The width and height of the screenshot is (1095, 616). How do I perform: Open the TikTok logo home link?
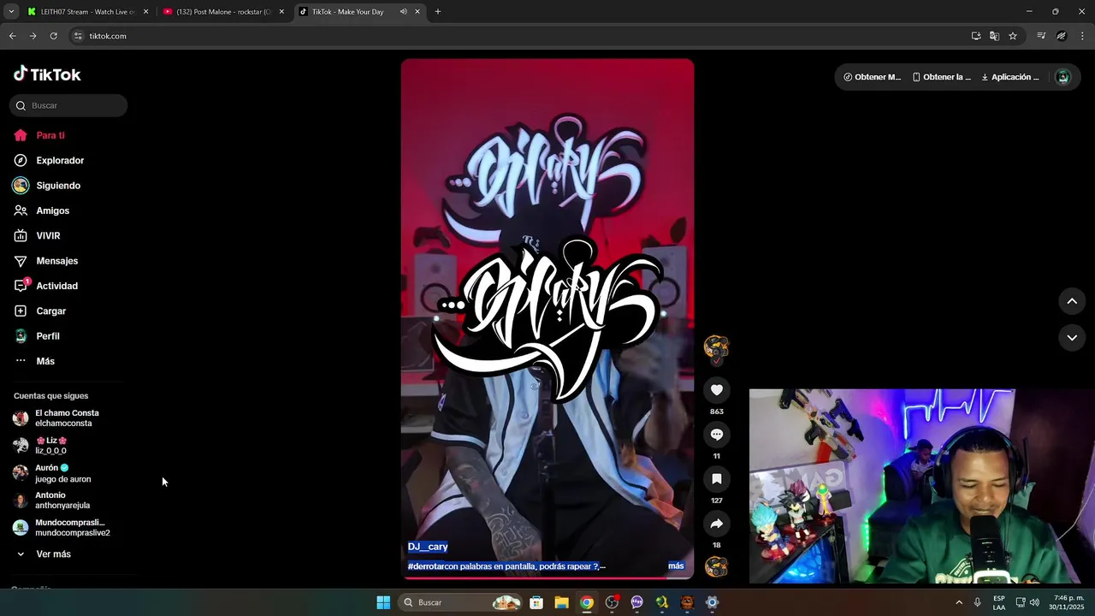pos(47,74)
